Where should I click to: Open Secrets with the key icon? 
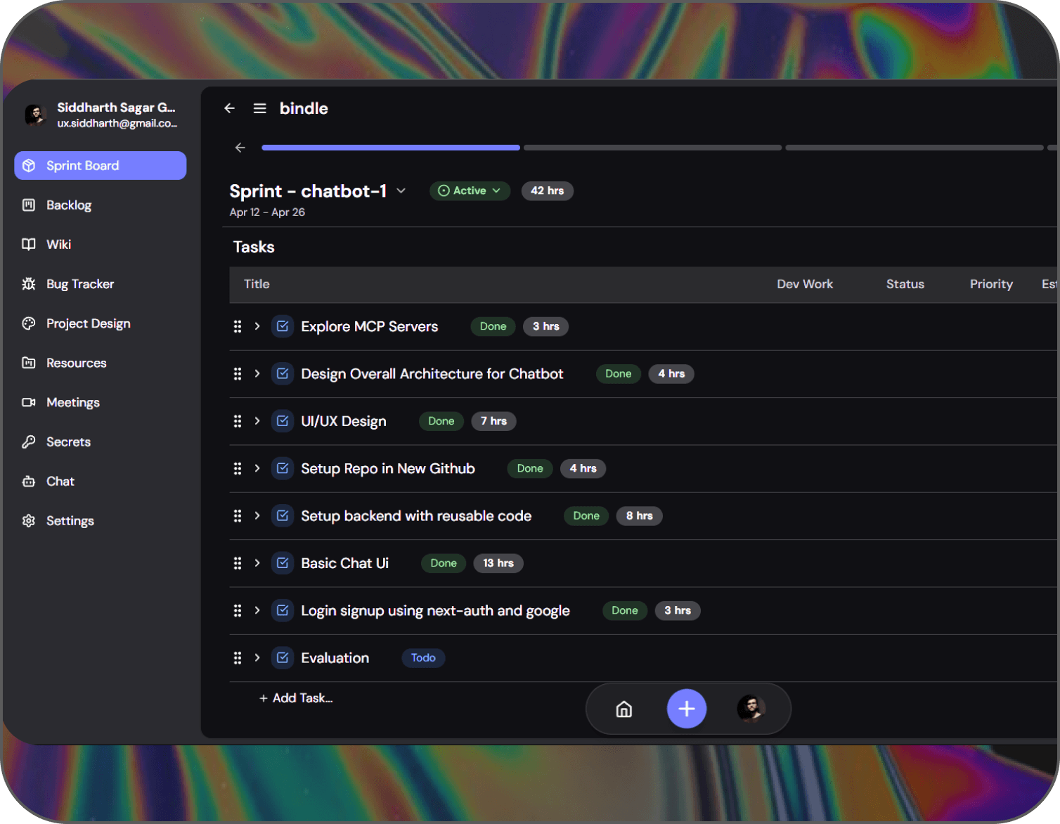pos(68,442)
